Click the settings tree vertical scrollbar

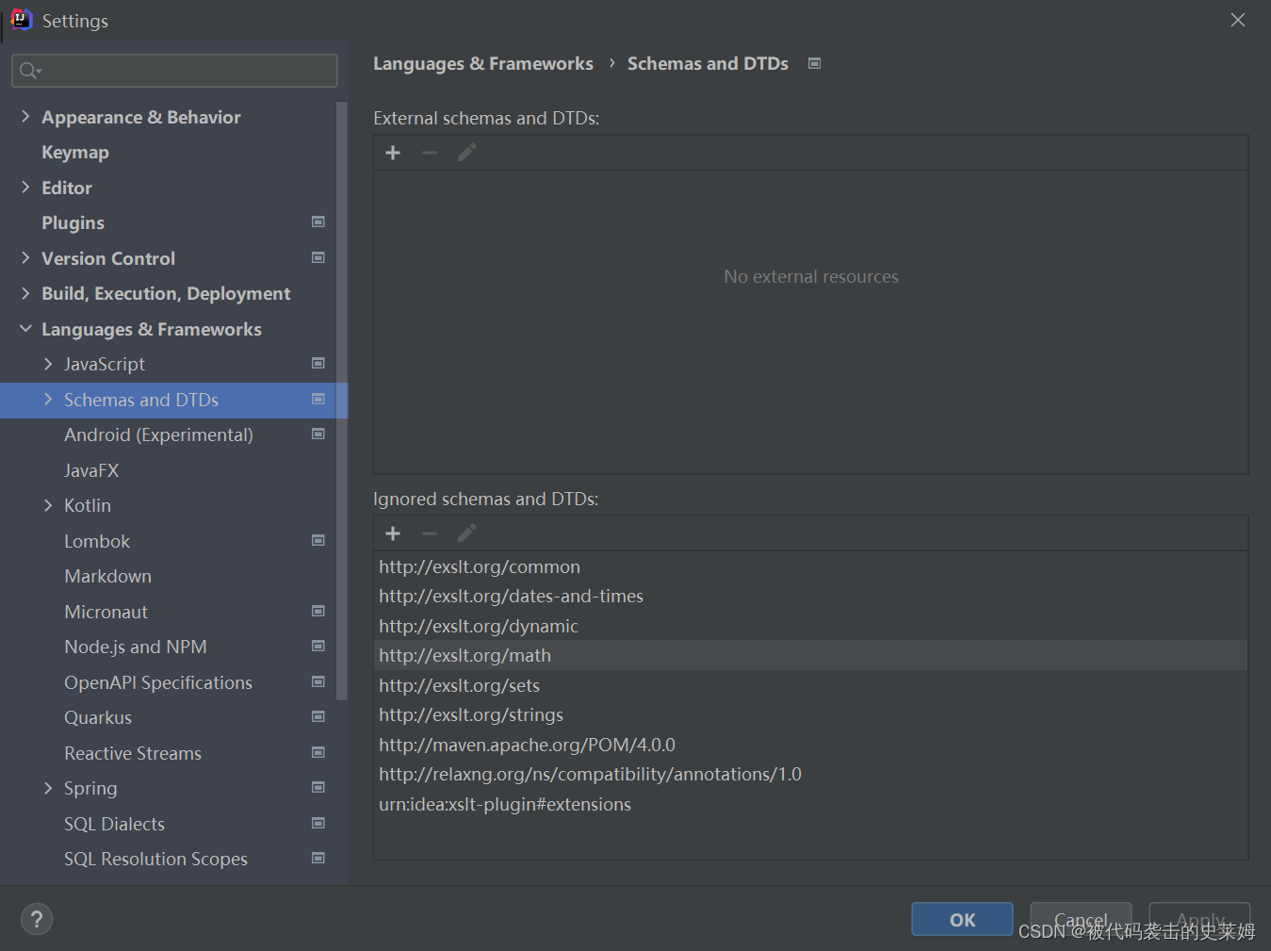[342, 401]
